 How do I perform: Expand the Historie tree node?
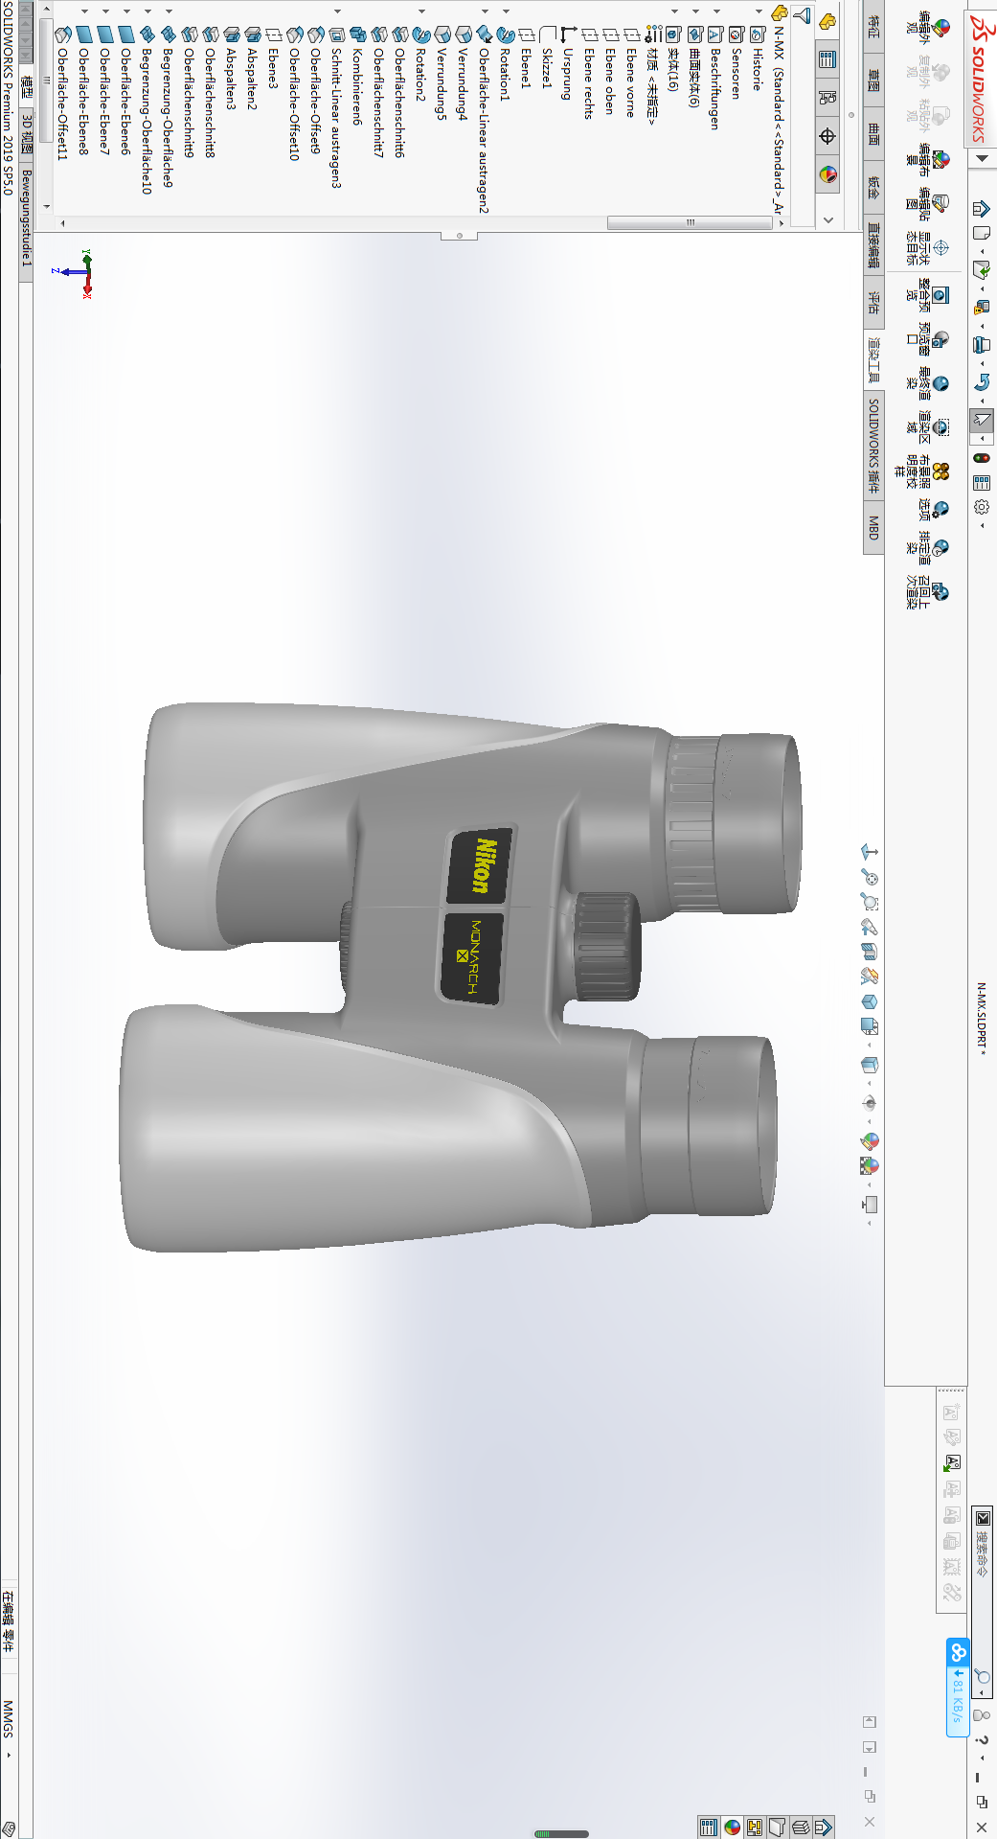tap(759, 11)
